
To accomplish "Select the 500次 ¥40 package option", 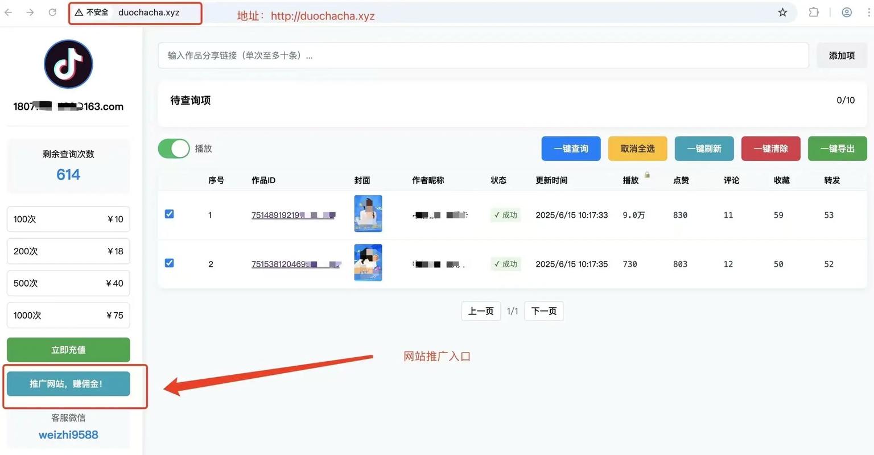I will 68,283.
